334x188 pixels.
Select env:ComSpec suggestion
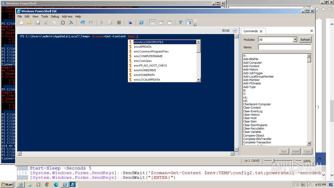[x=162, y=61]
